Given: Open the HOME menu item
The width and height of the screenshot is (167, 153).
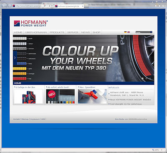Looking at the screenshot, I should (18, 32).
